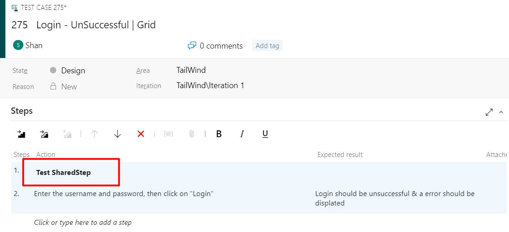Screen dimensions: 509x232
Task: Toggle Bold formatting
Action: pyautogui.click(x=219, y=134)
